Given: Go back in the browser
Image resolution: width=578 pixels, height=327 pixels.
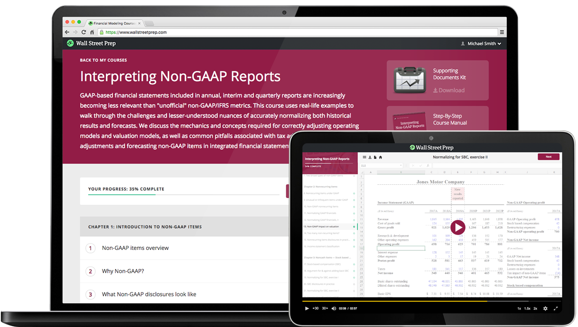Looking at the screenshot, I should 67,32.
